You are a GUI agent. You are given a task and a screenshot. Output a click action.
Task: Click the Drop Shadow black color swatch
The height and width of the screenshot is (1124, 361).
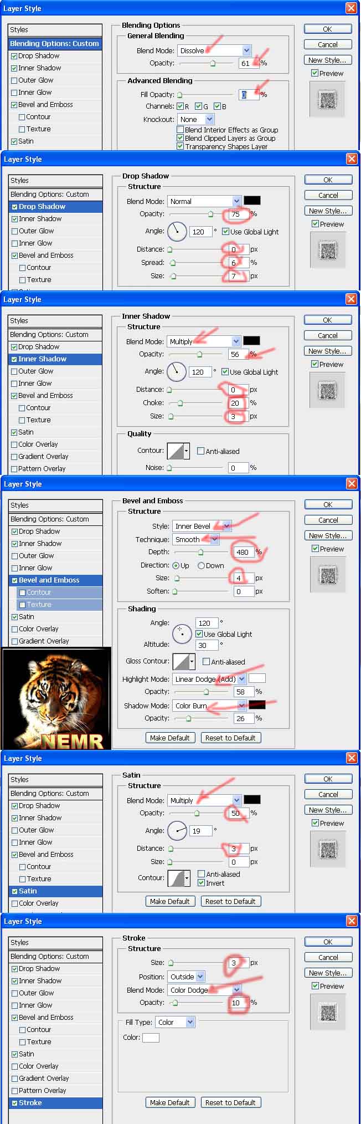point(252,201)
